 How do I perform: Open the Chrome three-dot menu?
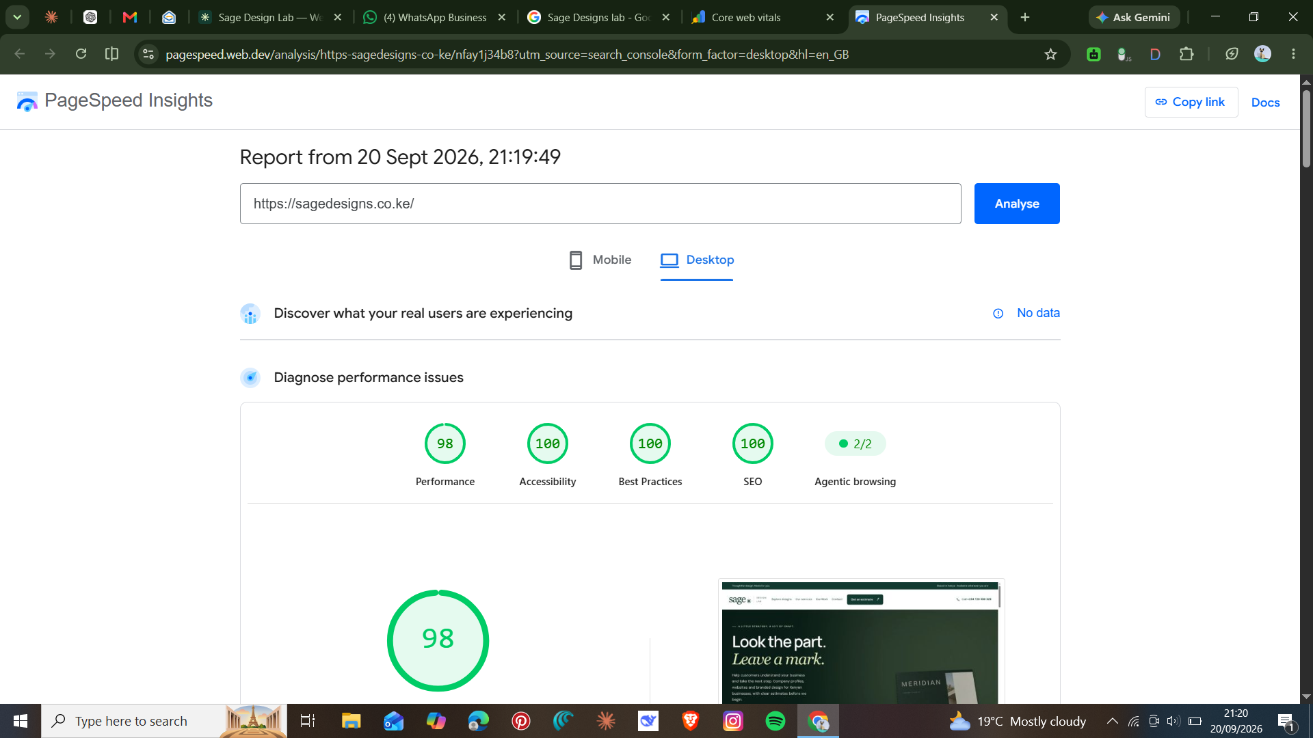1293,54
